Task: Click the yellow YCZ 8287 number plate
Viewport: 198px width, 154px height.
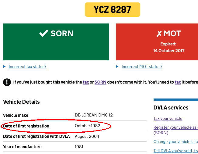Action: click(112, 9)
